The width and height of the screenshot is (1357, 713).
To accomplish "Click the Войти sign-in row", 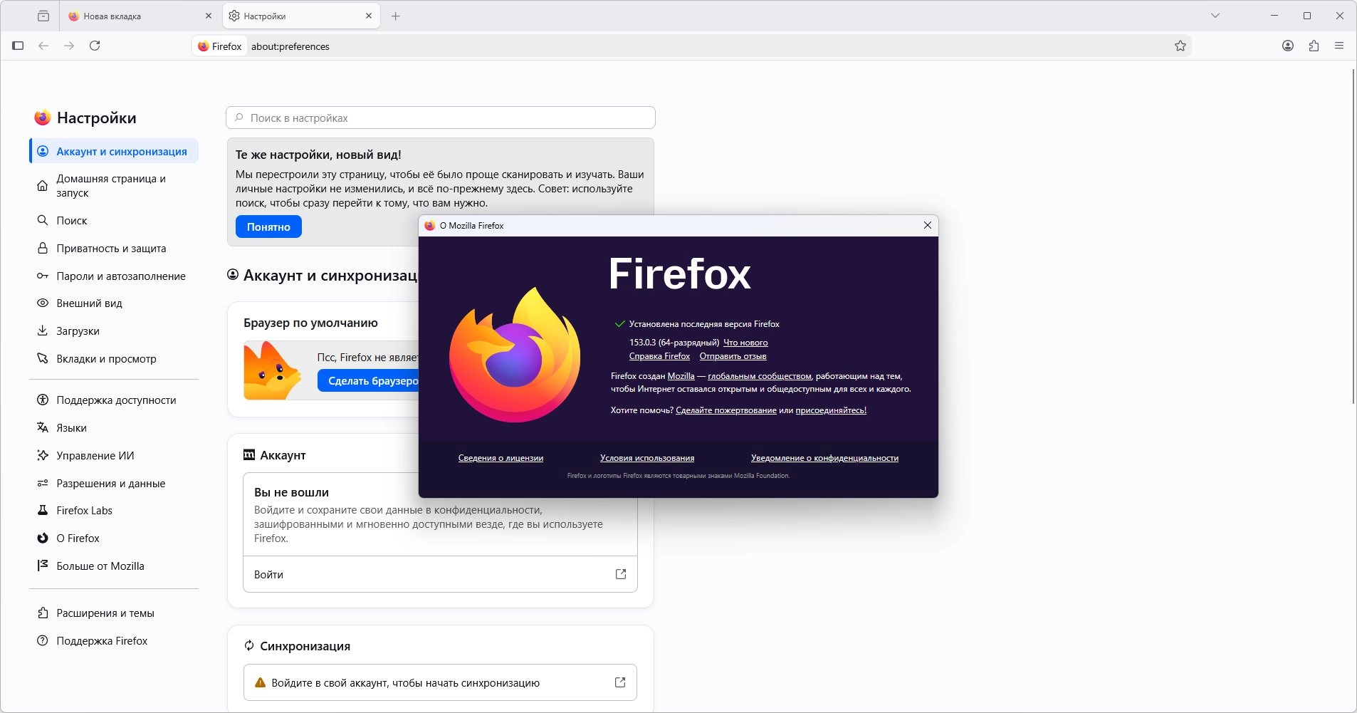I will 440,574.
